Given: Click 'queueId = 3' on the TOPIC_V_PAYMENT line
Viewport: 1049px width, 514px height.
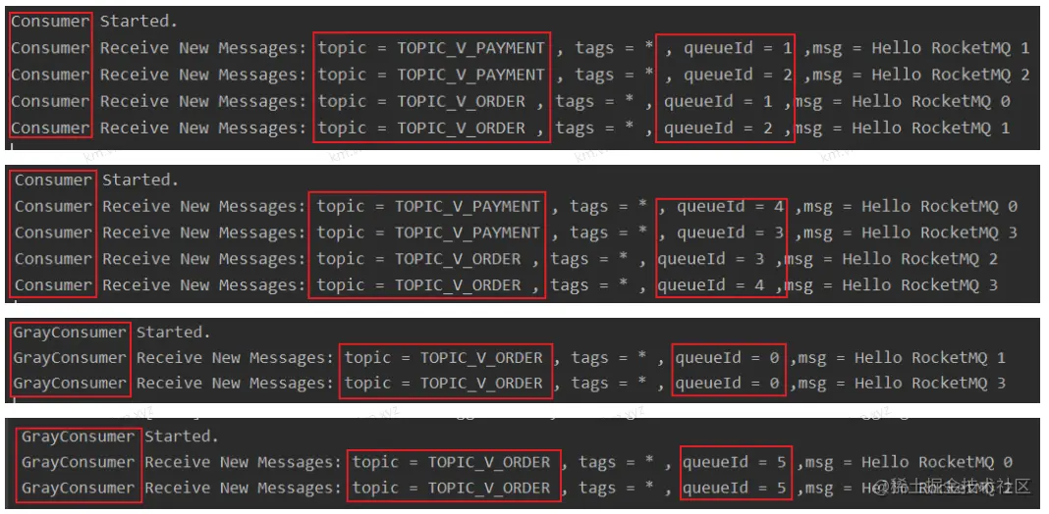Looking at the screenshot, I should coord(731,232).
